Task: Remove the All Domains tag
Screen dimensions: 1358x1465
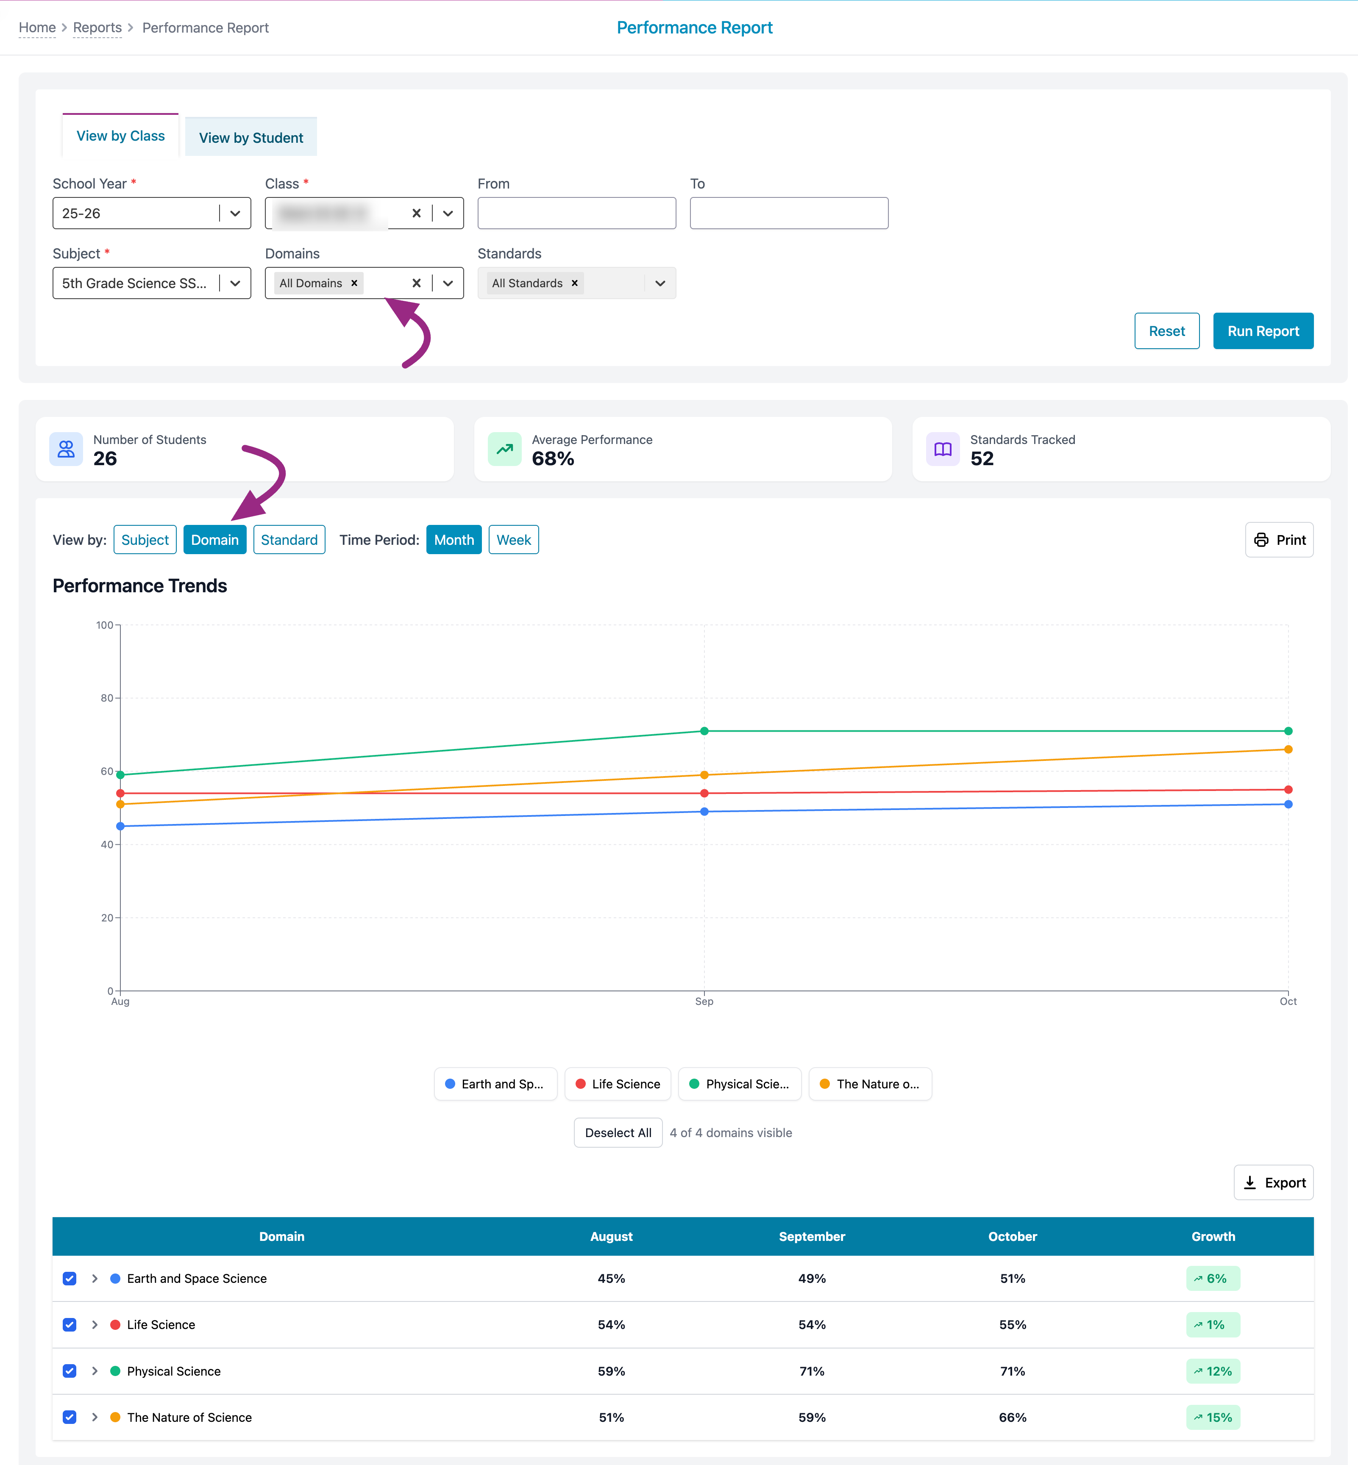Action: click(x=354, y=283)
